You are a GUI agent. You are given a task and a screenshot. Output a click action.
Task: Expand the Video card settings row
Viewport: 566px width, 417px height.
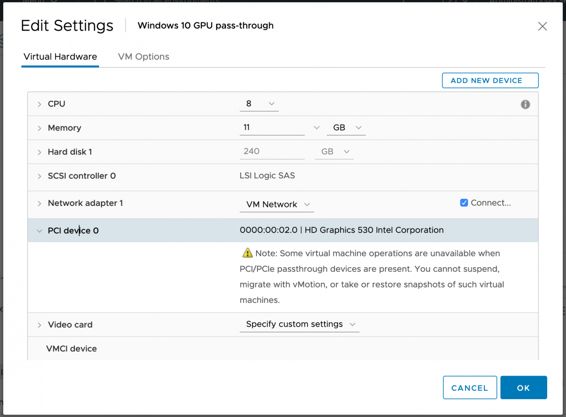point(40,324)
